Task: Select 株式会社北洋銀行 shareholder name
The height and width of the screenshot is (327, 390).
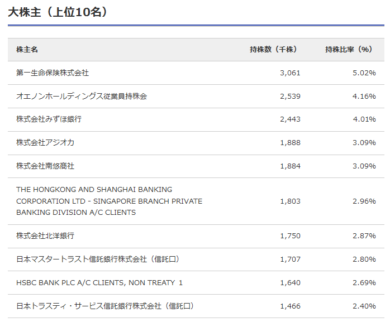Action: click(x=45, y=235)
